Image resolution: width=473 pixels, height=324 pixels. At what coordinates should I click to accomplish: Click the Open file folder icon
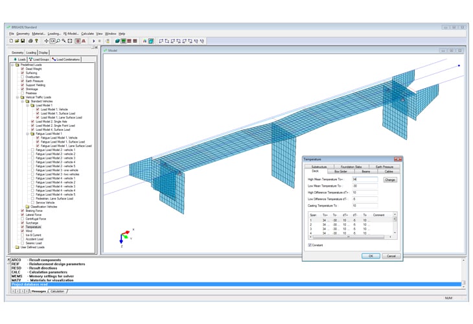click(17, 41)
